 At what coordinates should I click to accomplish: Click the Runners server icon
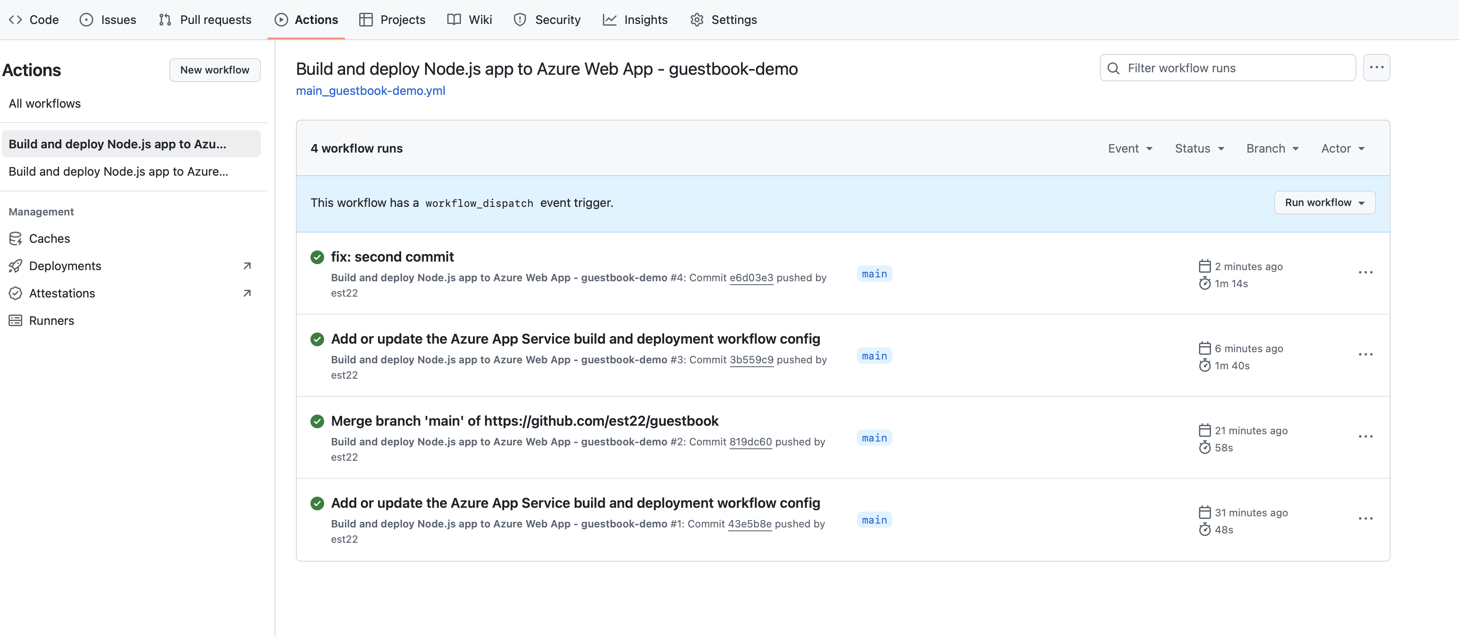[15, 321]
